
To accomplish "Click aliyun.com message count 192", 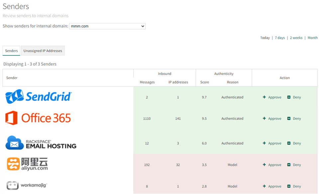I will pyautogui.click(x=147, y=165).
